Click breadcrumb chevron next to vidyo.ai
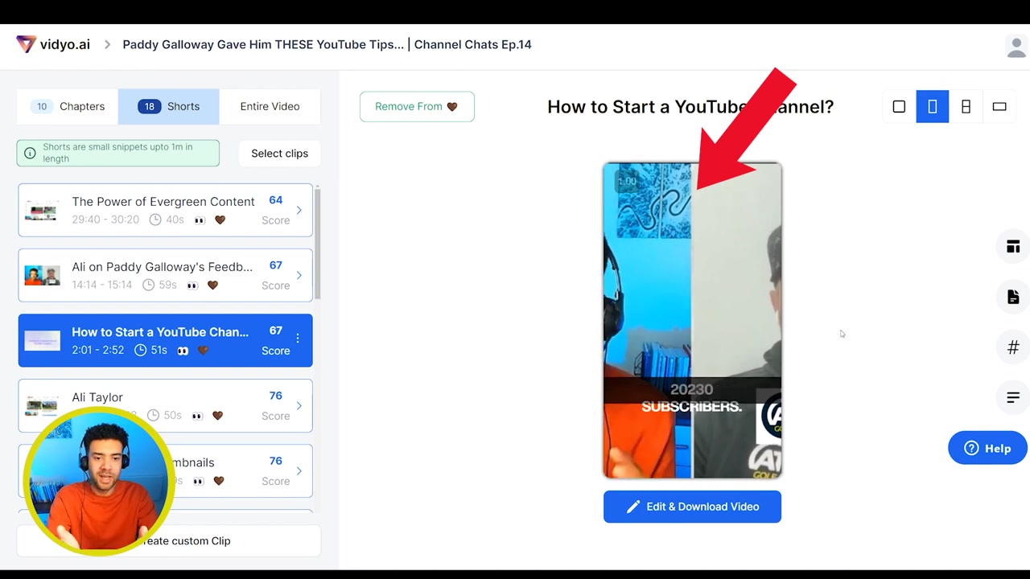Viewport: 1030px width, 579px height. click(107, 45)
